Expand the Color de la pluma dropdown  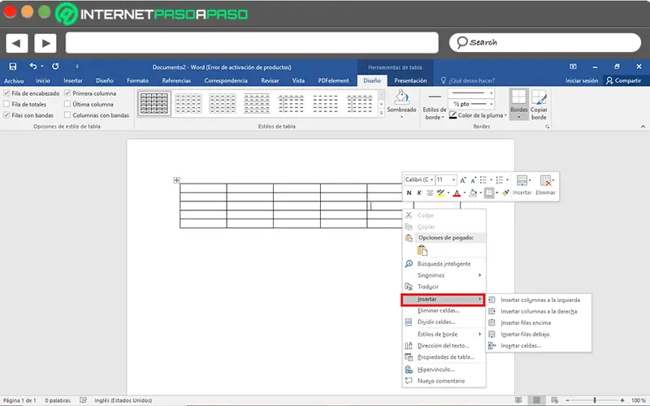(x=505, y=115)
